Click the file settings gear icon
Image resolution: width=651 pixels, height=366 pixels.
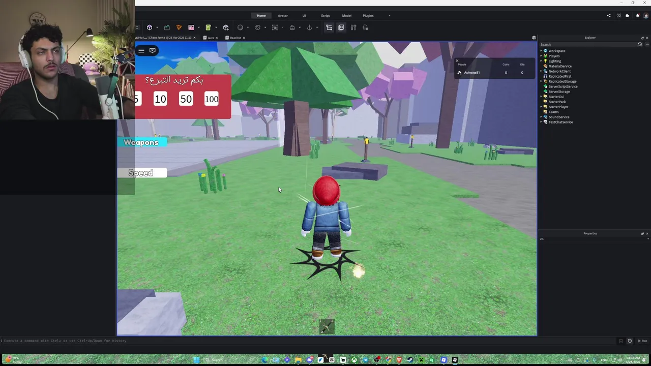366,27
